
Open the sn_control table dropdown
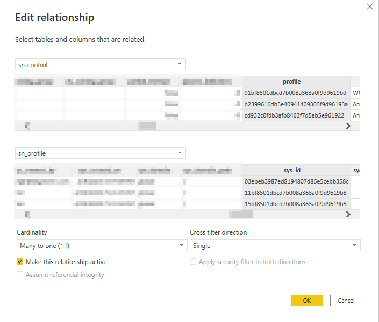point(101,64)
